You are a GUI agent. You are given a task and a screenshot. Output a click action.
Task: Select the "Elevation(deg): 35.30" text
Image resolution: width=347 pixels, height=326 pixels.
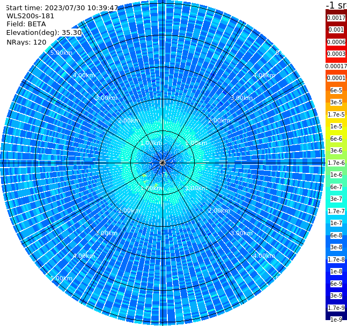44,33
